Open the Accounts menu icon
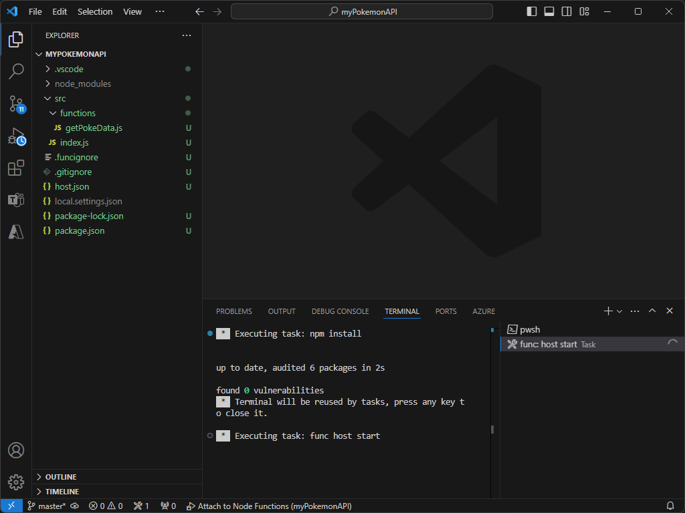The image size is (685, 513). [x=16, y=450]
